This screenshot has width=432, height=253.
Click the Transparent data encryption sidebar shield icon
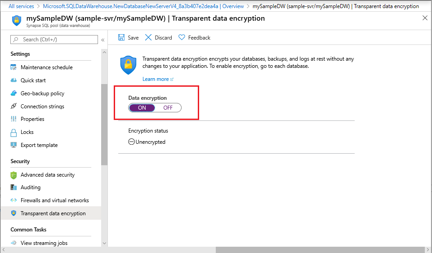click(x=13, y=213)
